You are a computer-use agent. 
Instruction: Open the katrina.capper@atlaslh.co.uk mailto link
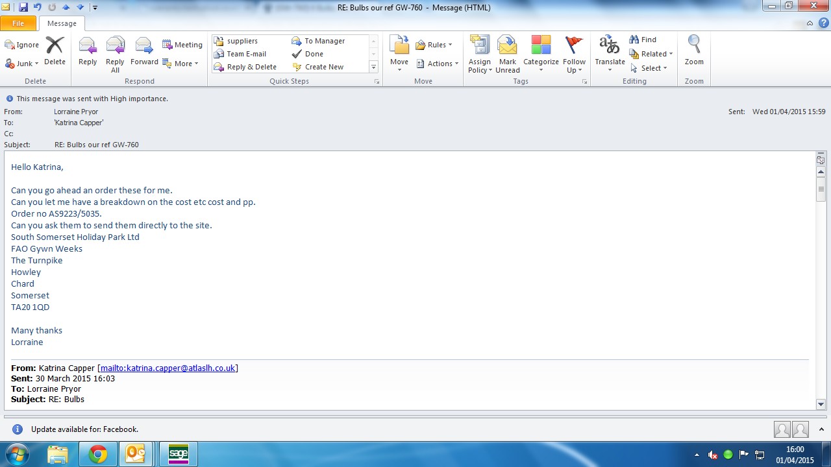[167, 368]
